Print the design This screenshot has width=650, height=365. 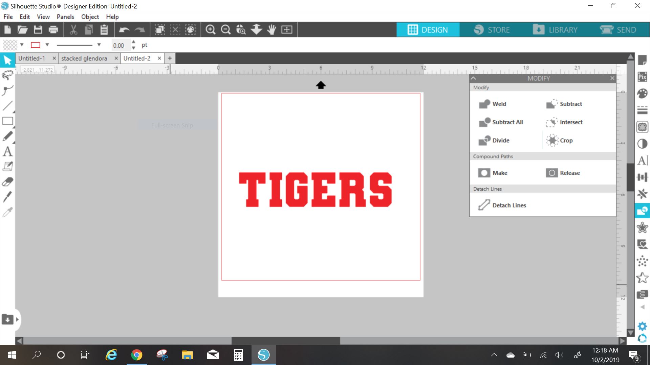tap(53, 30)
